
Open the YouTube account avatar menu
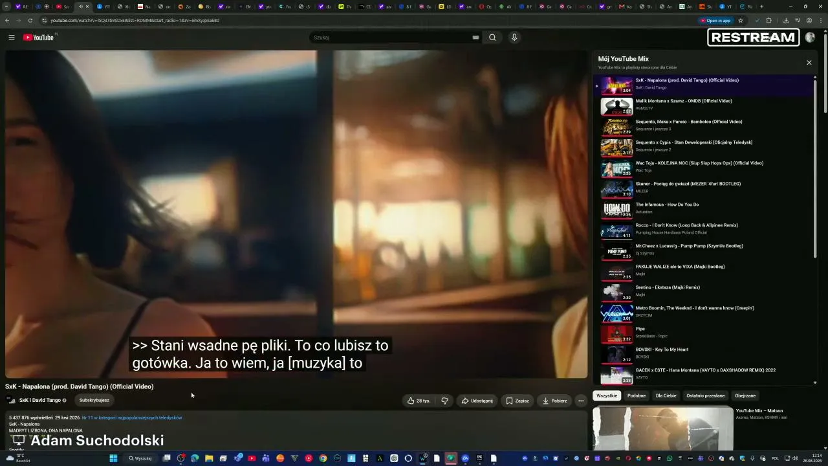point(810,38)
